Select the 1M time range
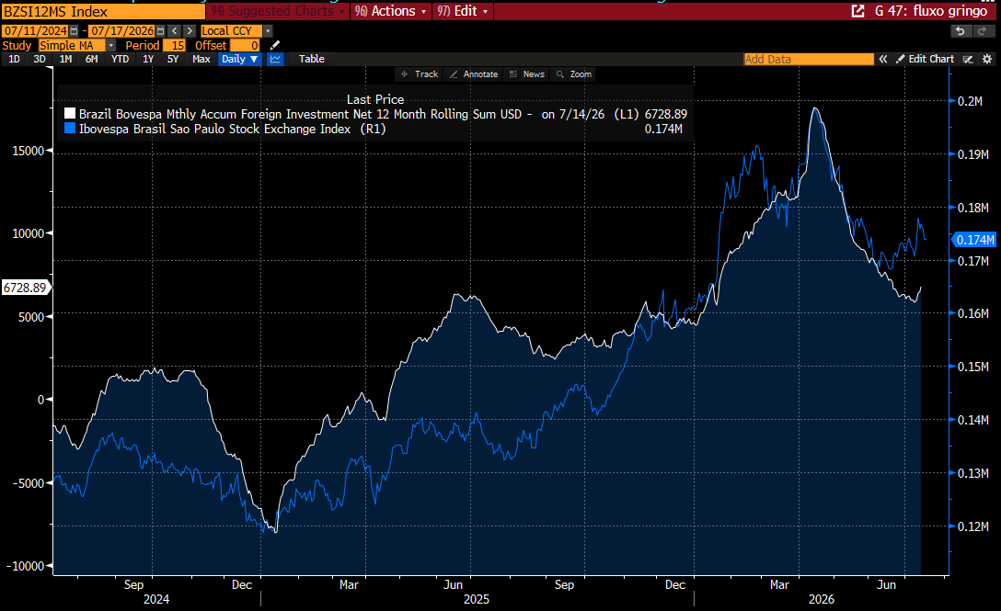This screenshot has height=611, width=1001. [65, 59]
